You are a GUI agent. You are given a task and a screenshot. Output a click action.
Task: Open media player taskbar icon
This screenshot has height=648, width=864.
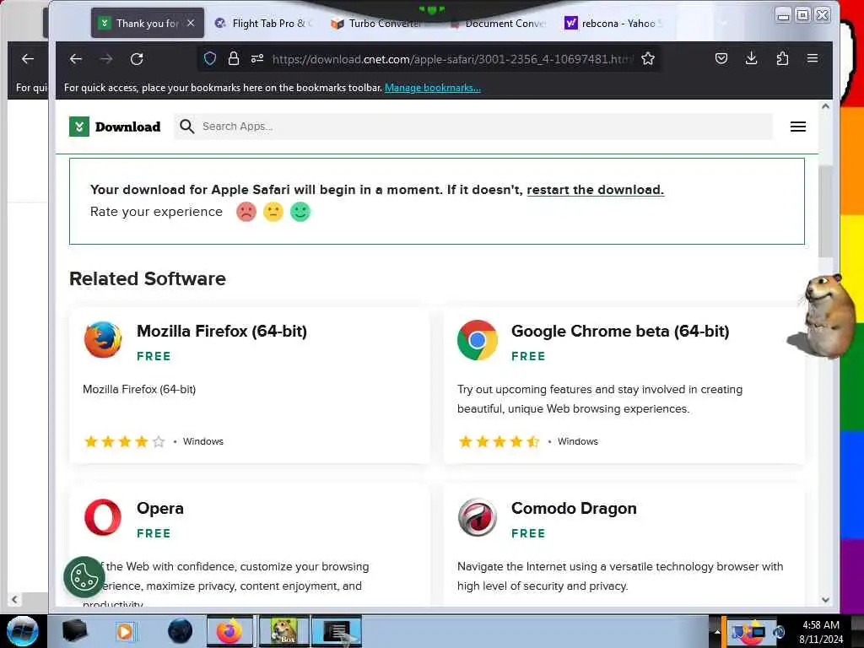click(x=125, y=631)
